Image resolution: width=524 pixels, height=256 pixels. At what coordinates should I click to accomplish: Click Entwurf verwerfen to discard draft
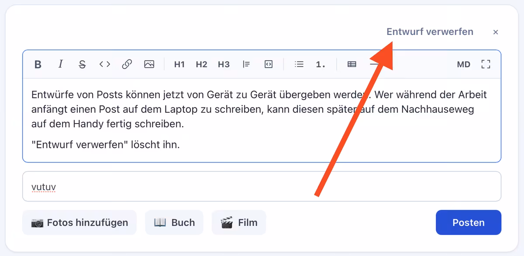430,31
